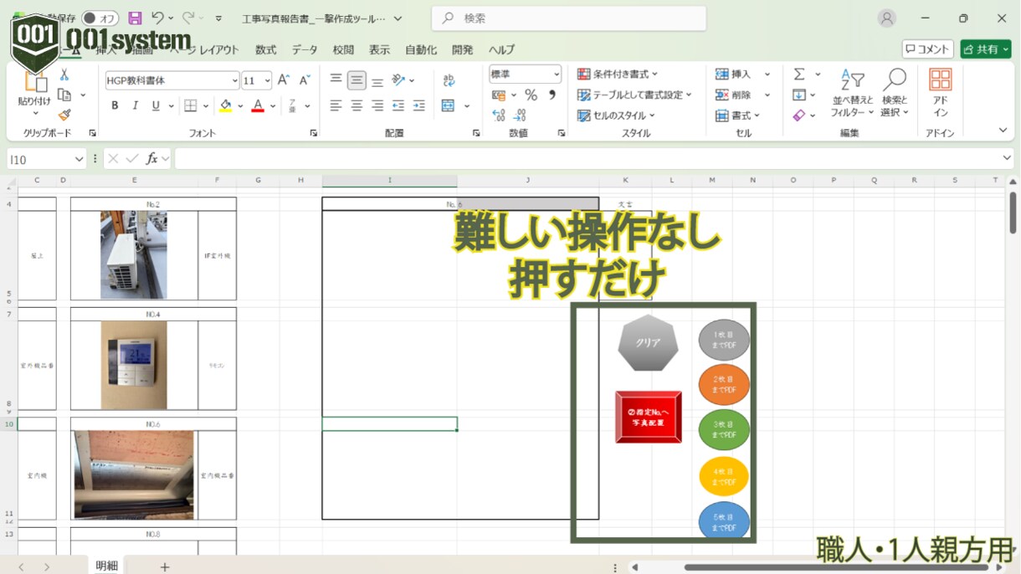Expand the formula bar chevron
The height and width of the screenshot is (574, 1021).
point(1007,158)
